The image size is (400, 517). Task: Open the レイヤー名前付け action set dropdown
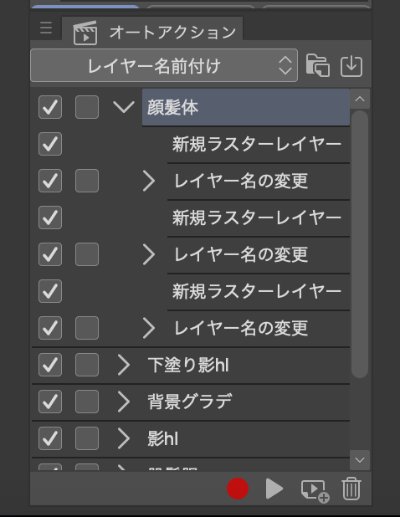(164, 65)
